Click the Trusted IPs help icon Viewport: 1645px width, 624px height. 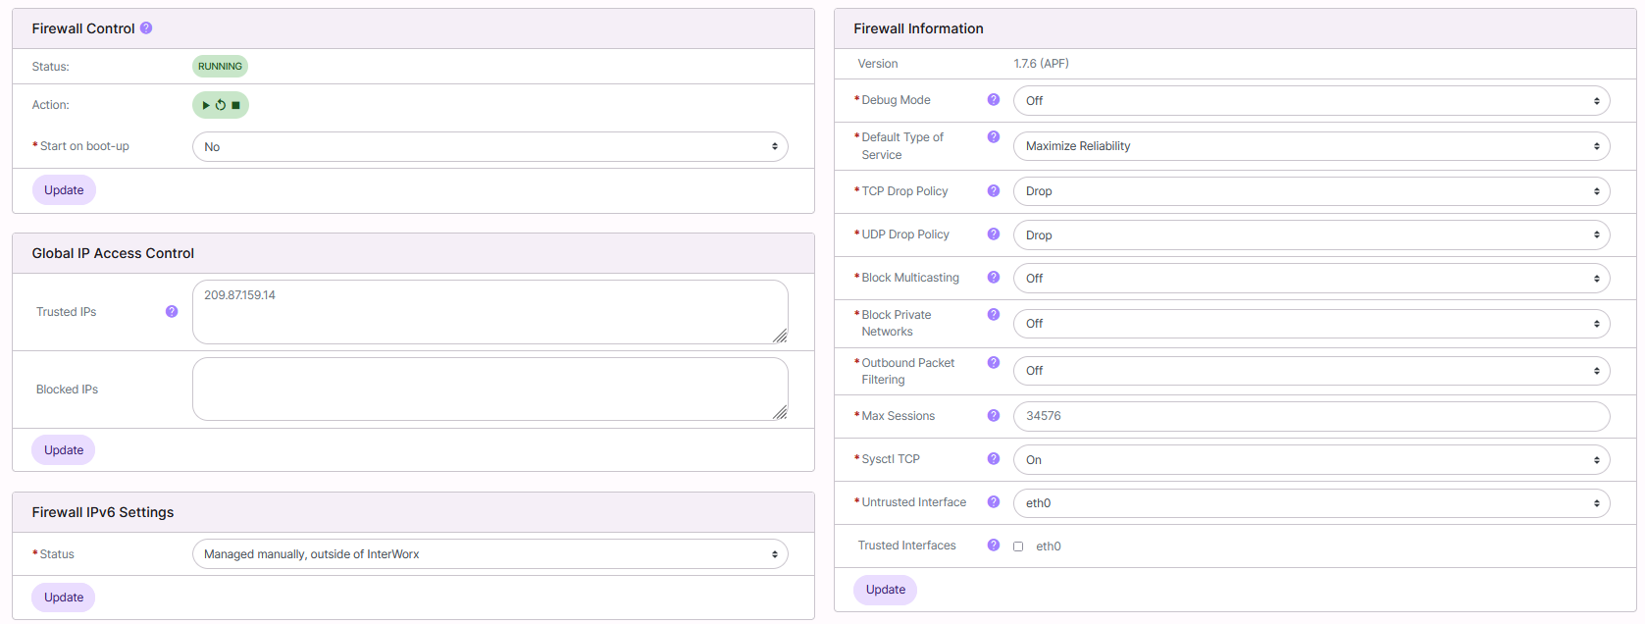[172, 312]
